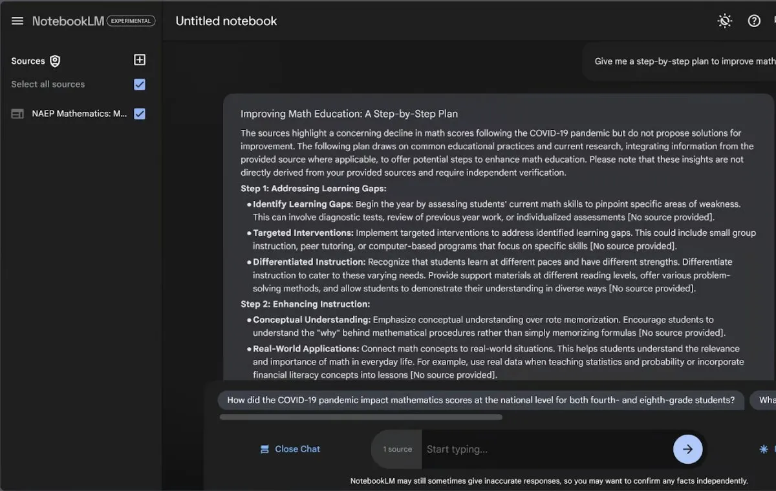Uncheck the NAEP Mathematics source checkbox
The width and height of the screenshot is (776, 491).
139,114
